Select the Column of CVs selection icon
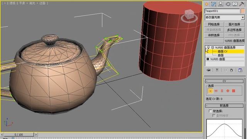This screenshot has width=247, height=139. 222,91
